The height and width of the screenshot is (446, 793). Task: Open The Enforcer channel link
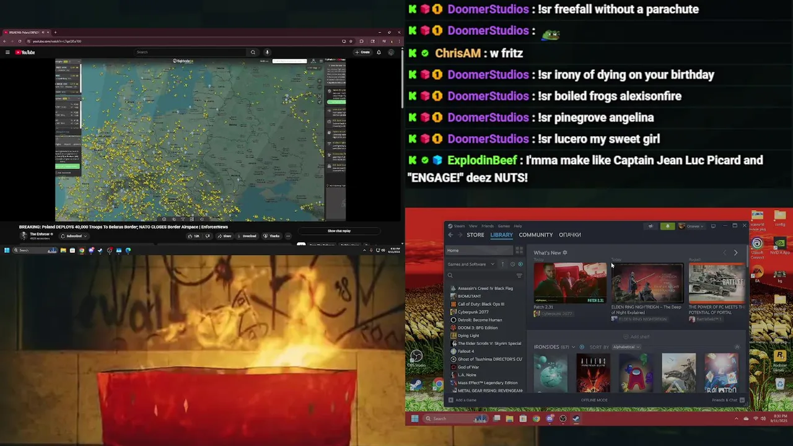click(x=41, y=234)
